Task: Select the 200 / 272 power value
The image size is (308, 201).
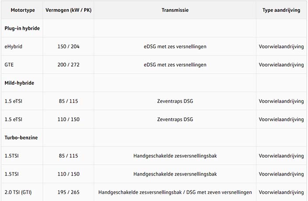Action: 68,65
